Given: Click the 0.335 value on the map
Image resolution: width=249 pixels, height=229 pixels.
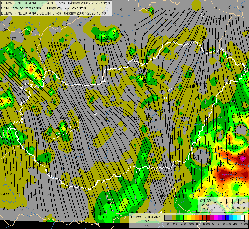Looking at the screenshot, I should [65, 118].
